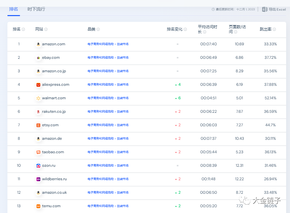The image size is (290, 213).
Task: Open 电子商务和网络购物 category in amazon.com row
Action: point(101,44)
